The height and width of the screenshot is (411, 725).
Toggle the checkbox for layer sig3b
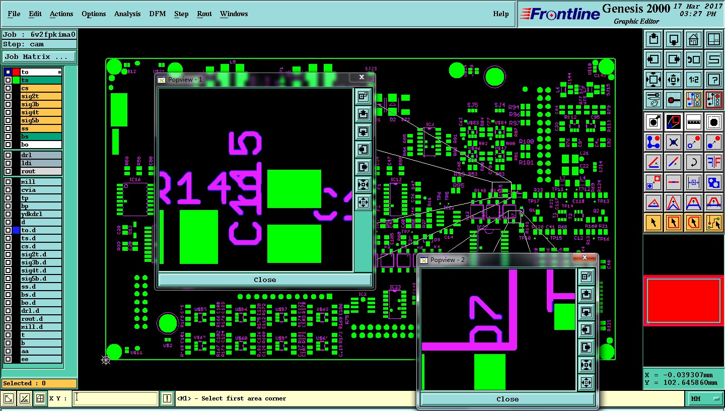(8, 104)
